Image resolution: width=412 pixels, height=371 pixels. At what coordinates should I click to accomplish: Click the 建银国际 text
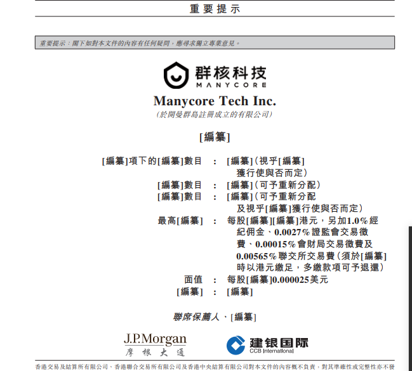[279, 342]
